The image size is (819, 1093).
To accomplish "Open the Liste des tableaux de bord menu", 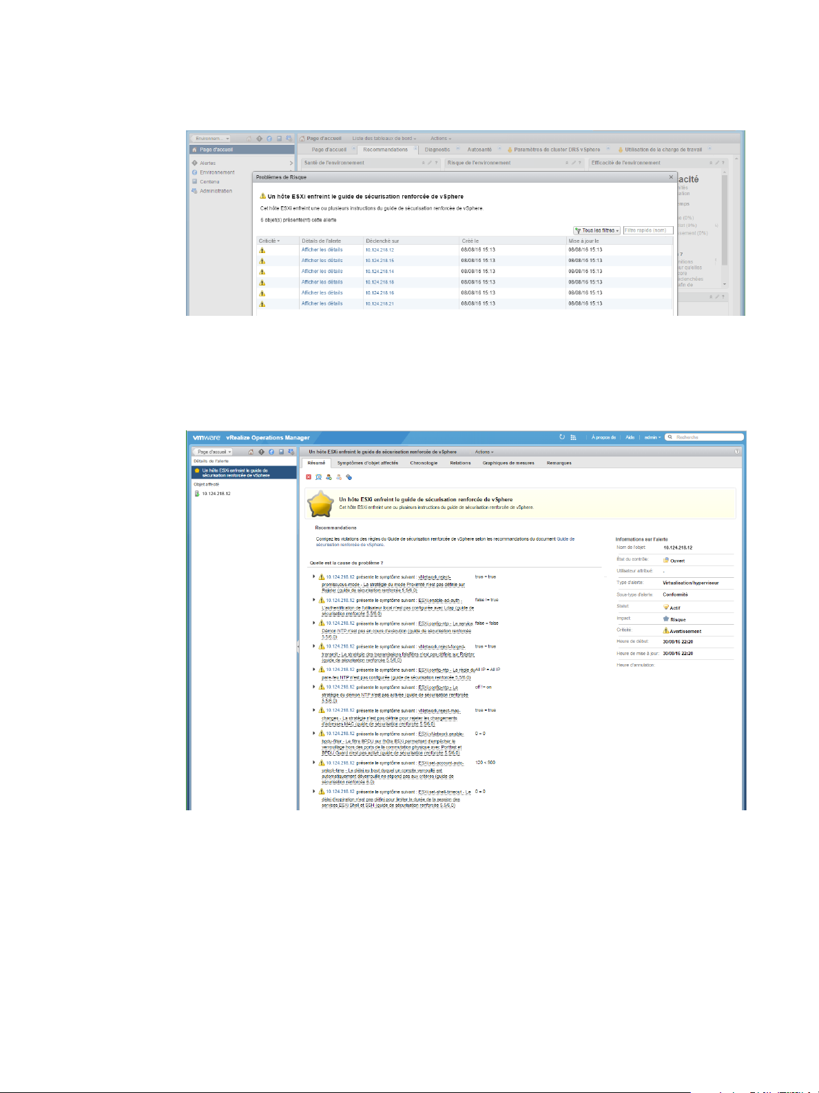I will (x=384, y=139).
